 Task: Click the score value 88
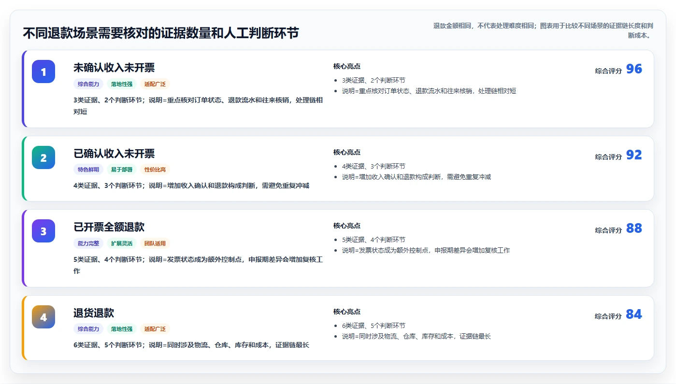click(634, 228)
